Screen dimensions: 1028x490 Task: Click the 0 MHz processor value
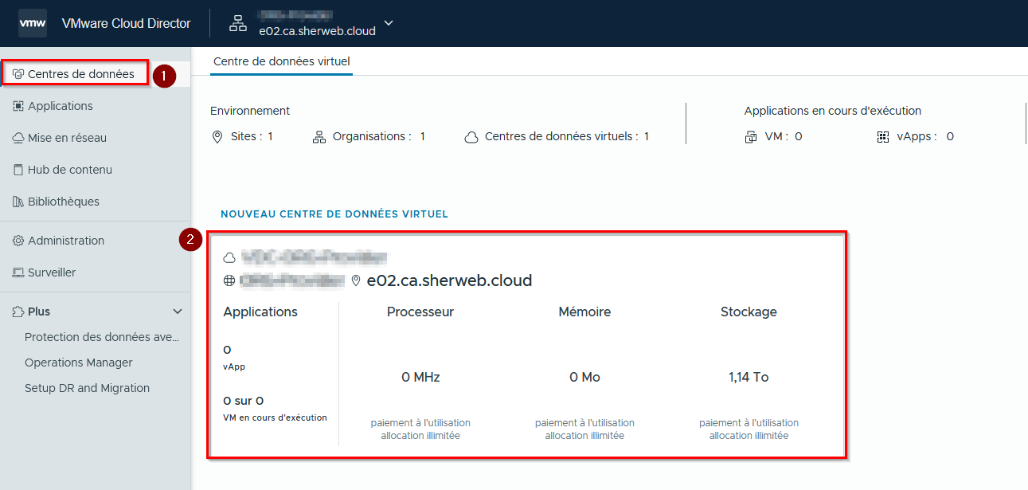[x=420, y=377]
